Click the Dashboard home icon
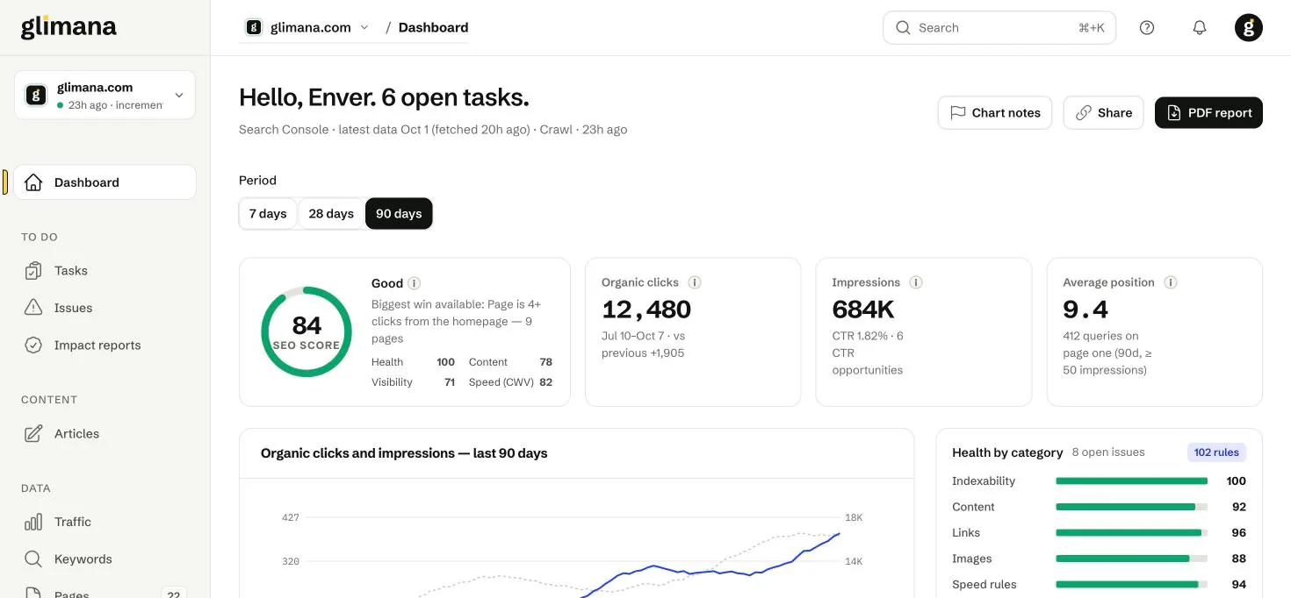This screenshot has width=1291, height=598. tap(33, 182)
